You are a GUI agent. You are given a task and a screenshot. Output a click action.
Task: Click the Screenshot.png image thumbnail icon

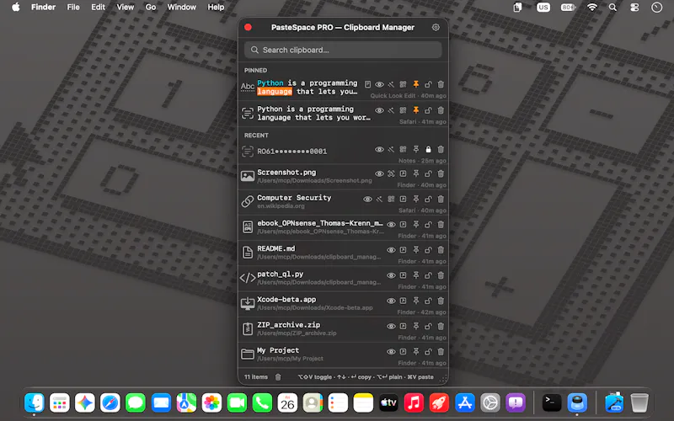(x=248, y=176)
